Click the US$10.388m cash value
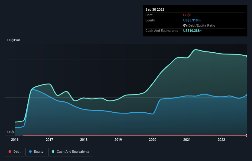 (x=193, y=31)
